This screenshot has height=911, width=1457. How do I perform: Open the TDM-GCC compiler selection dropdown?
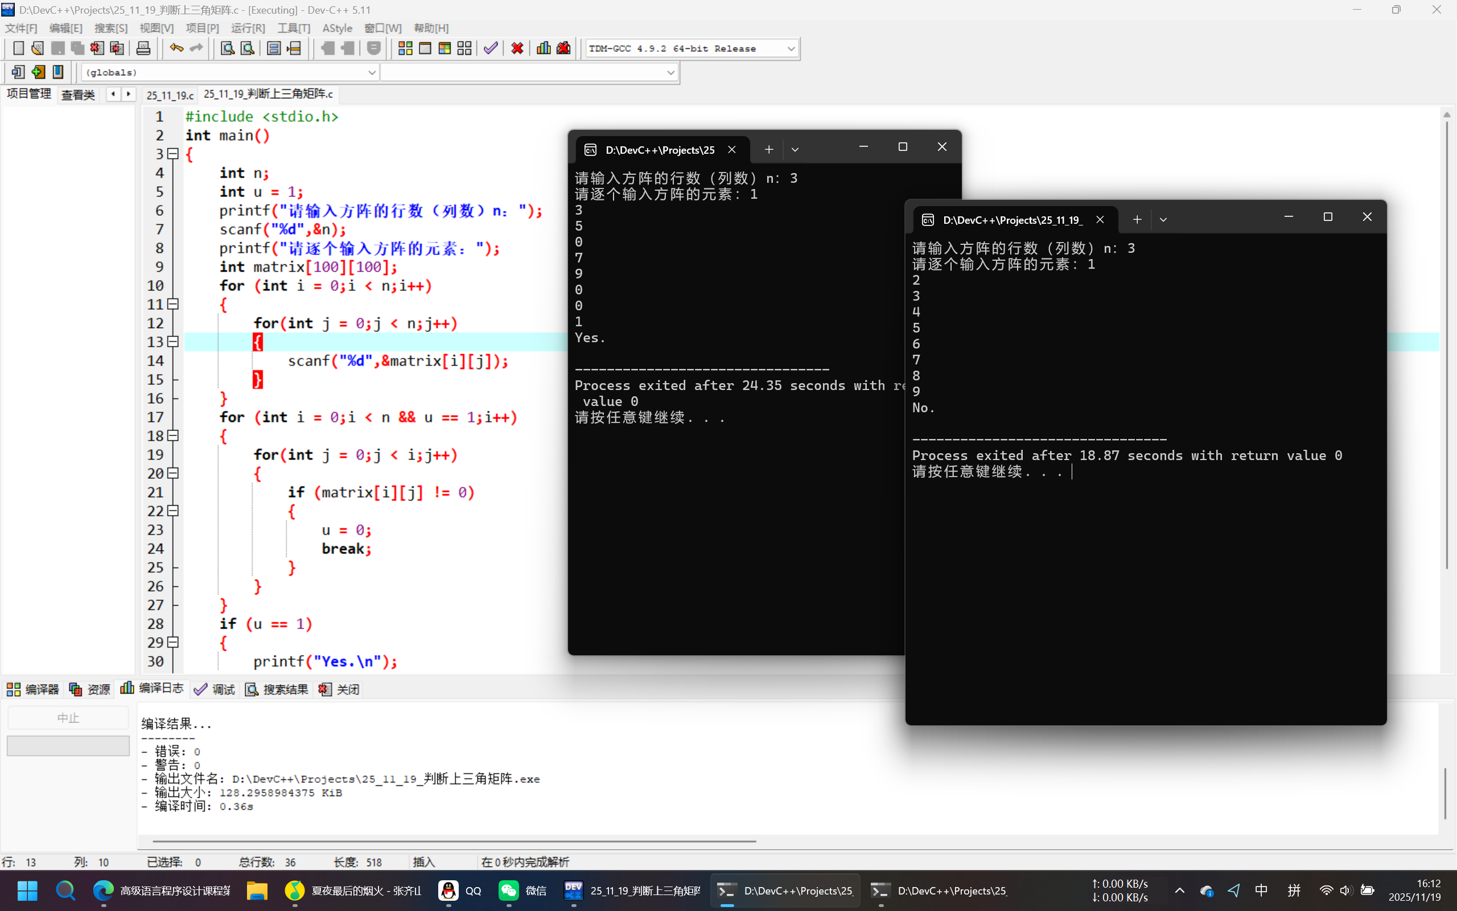click(791, 49)
